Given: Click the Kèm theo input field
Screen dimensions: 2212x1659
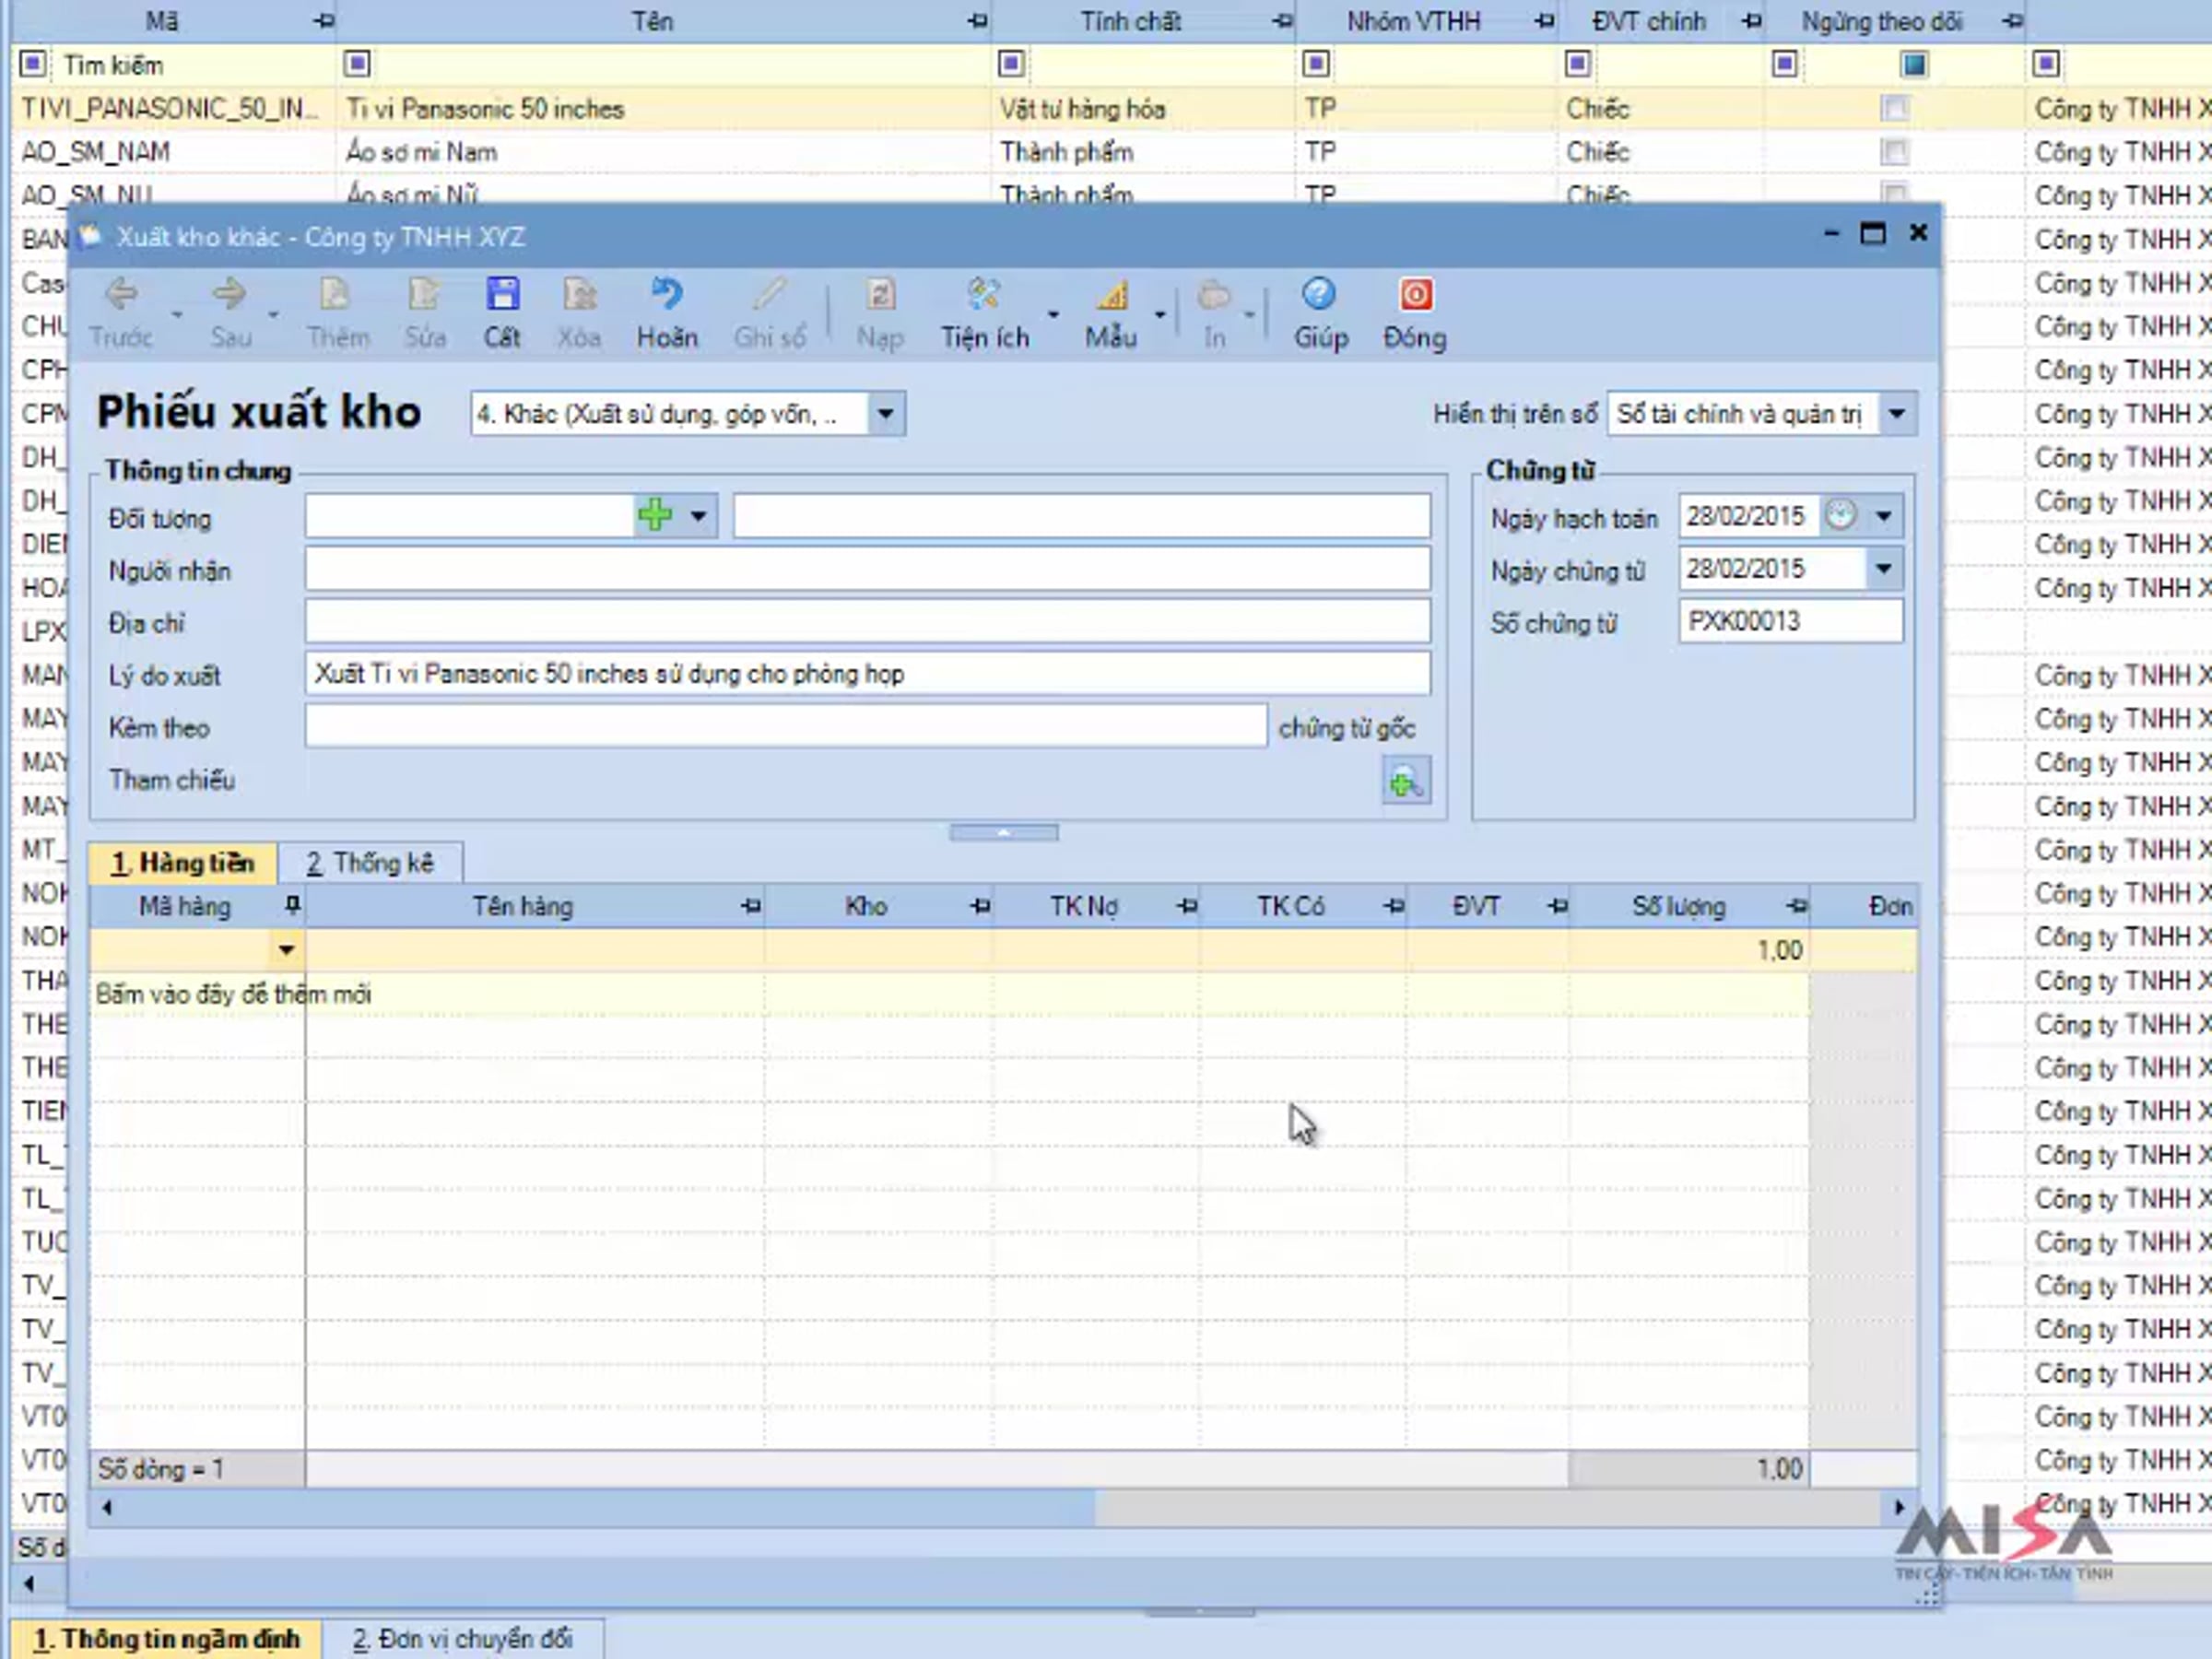Looking at the screenshot, I should (786, 726).
